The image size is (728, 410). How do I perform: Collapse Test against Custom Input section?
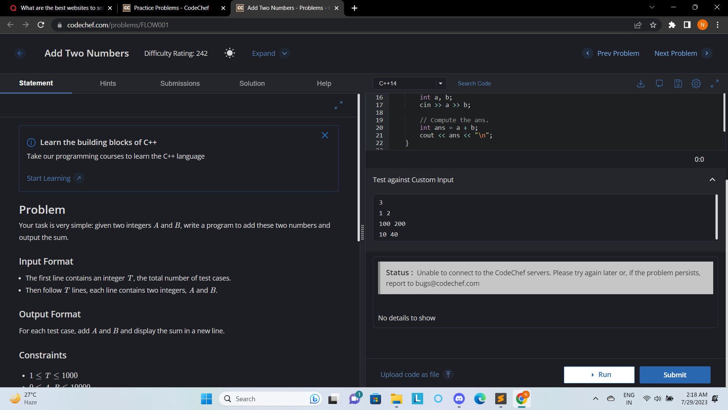click(x=712, y=180)
